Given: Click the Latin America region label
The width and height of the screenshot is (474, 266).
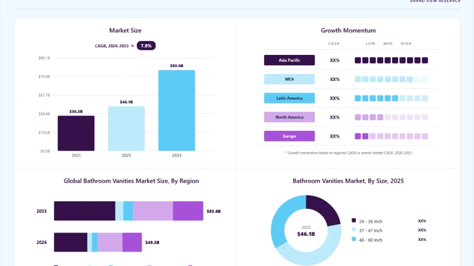Looking at the screenshot, I should (289, 98).
